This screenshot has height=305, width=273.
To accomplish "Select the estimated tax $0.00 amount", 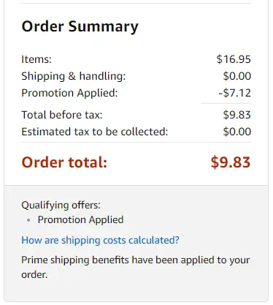I will point(237,132).
